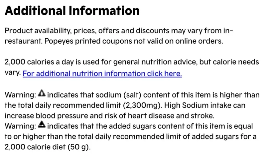
Task: Click the "Additional Information" heading
Action: (72, 11)
